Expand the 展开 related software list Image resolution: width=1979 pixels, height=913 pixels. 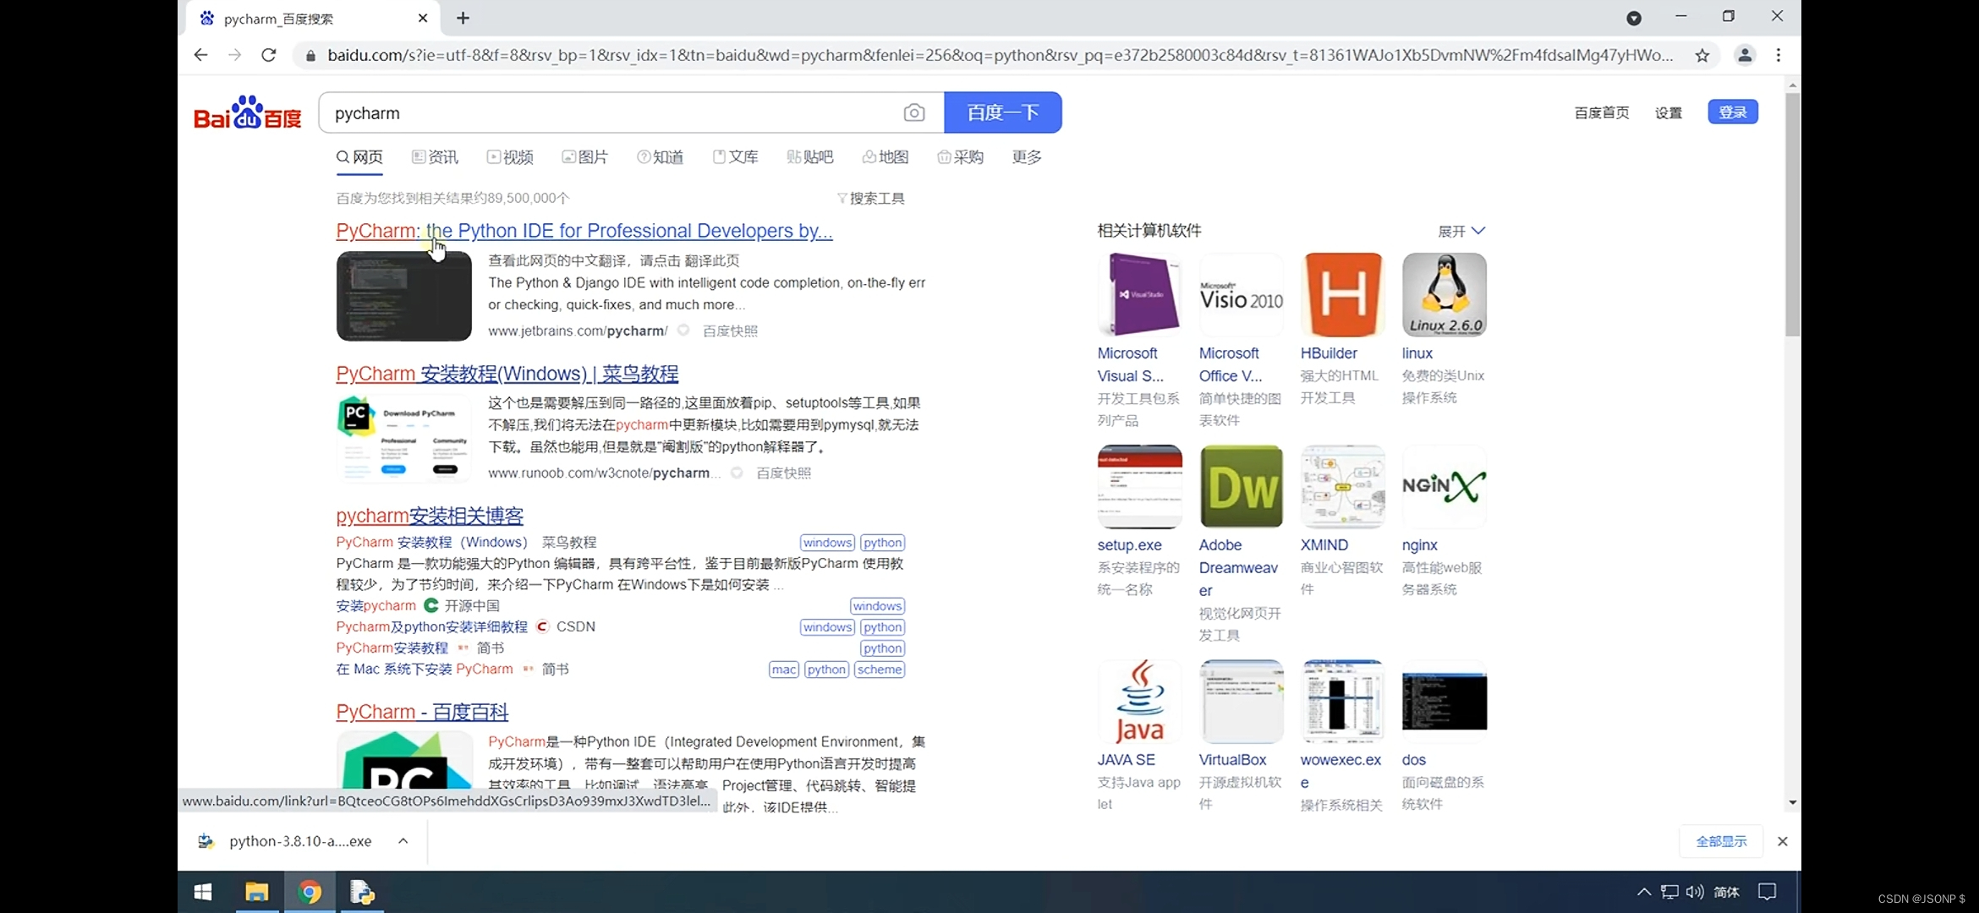(x=1461, y=231)
